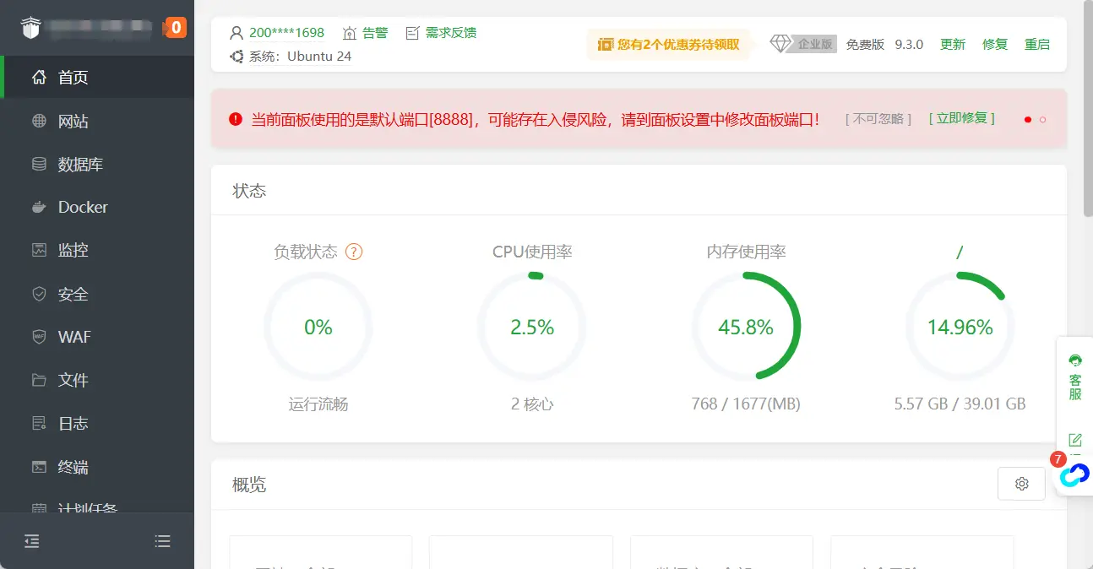
Task: Click the 系统: Ubuntu 24 text
Action: point(300,57)
